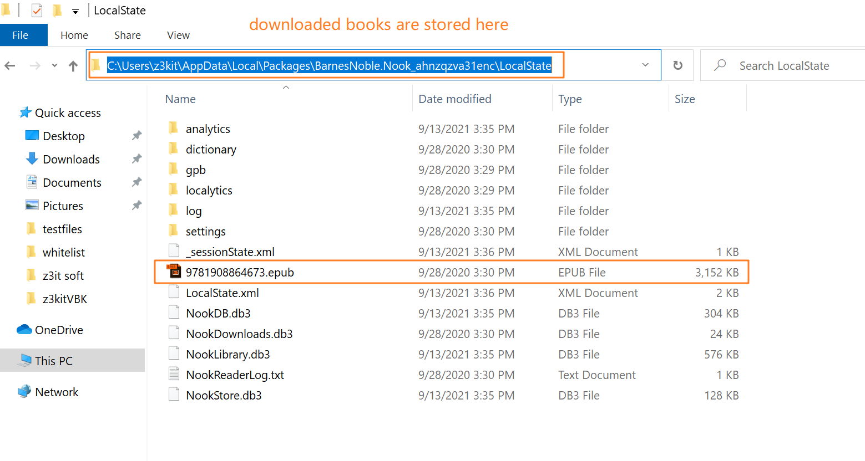Click the 576 KB size value
The height and width of the screenshot is (461, 865).
tap(721, 355)
